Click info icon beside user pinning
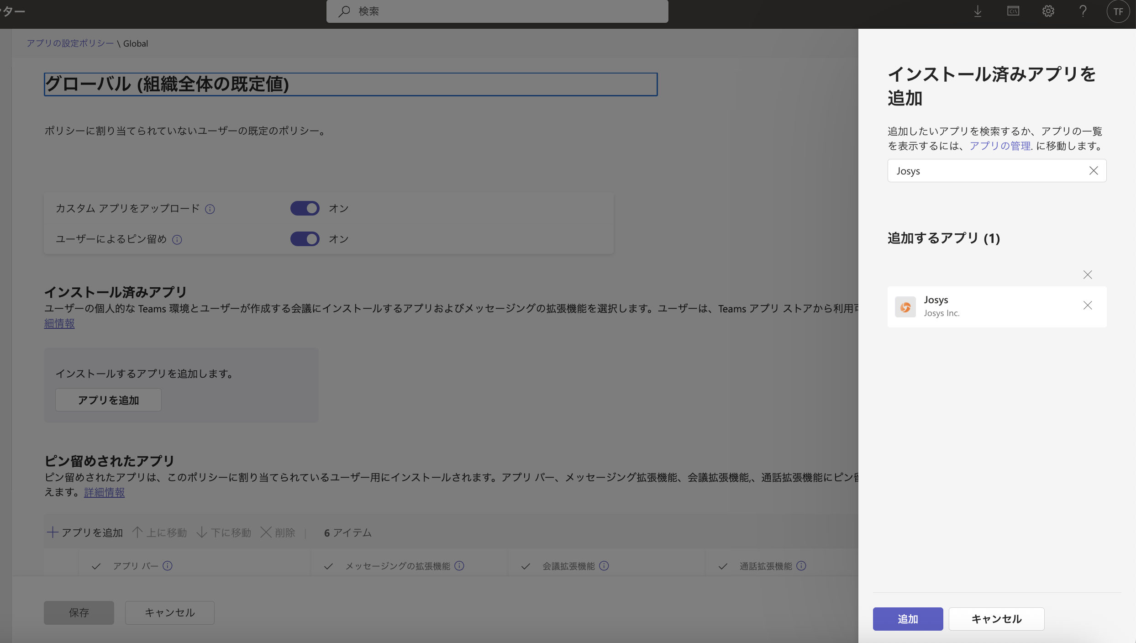Screen dimensions: 1136x643 (x=177, y=240)
